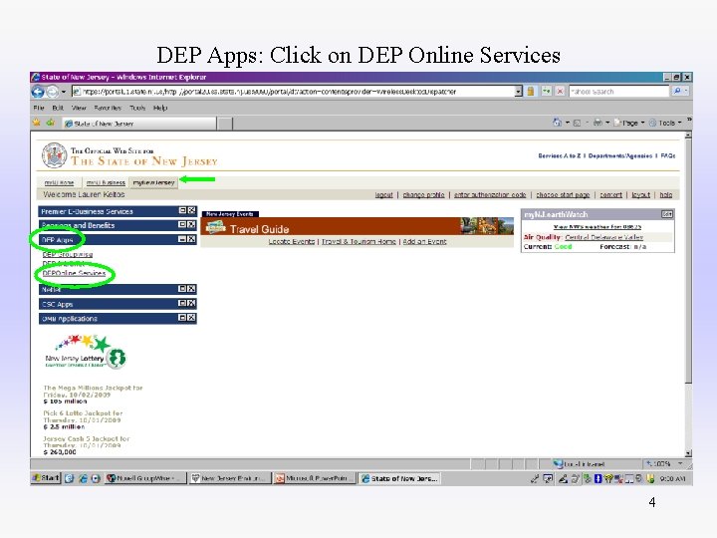Image resolution: width=717 pixels, height=538 pixels.
Task: Click the Travel Guide ticket icon
Action: [x=216, y=227]
